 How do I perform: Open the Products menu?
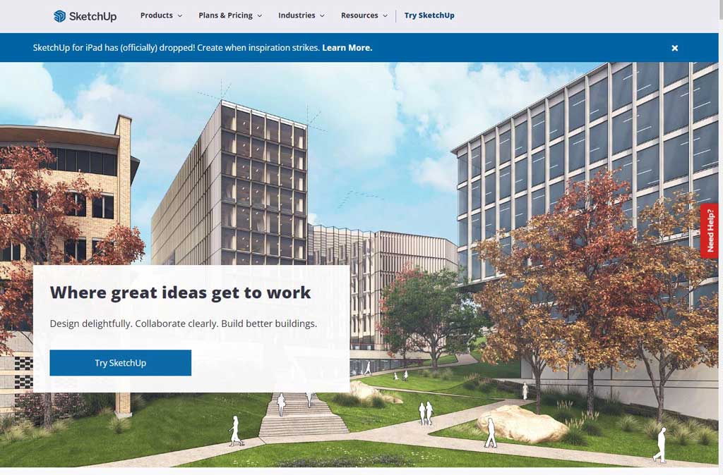[156, 16]
